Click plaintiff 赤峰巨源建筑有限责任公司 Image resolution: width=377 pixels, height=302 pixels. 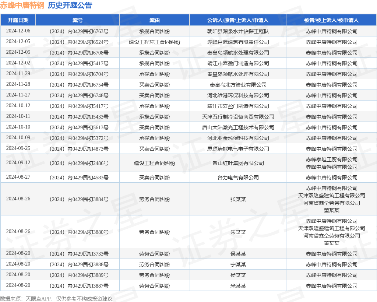click(x=238, y=42)
